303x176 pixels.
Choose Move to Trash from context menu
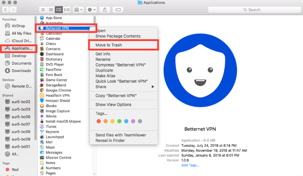(124, 45)
